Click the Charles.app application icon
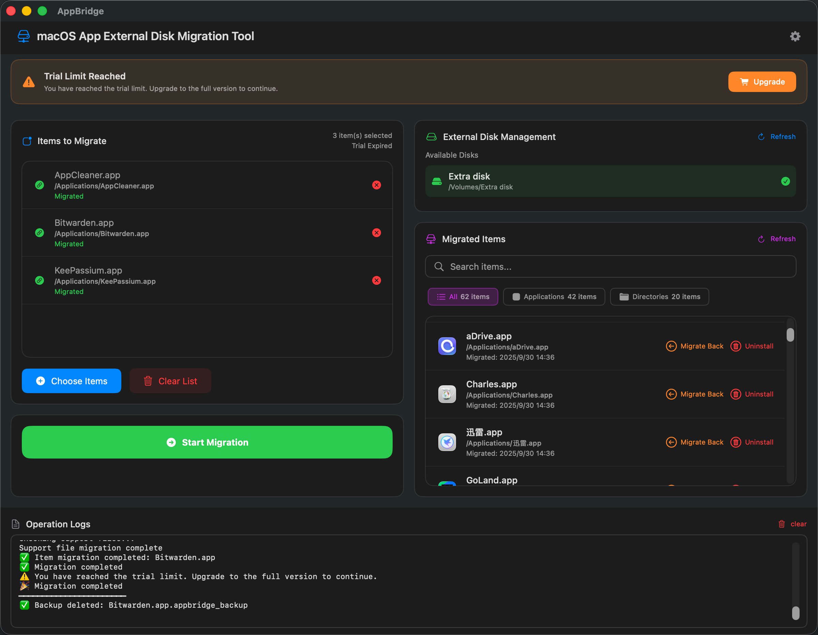This screenshot has width=818, height=635. tap(446, 394)
